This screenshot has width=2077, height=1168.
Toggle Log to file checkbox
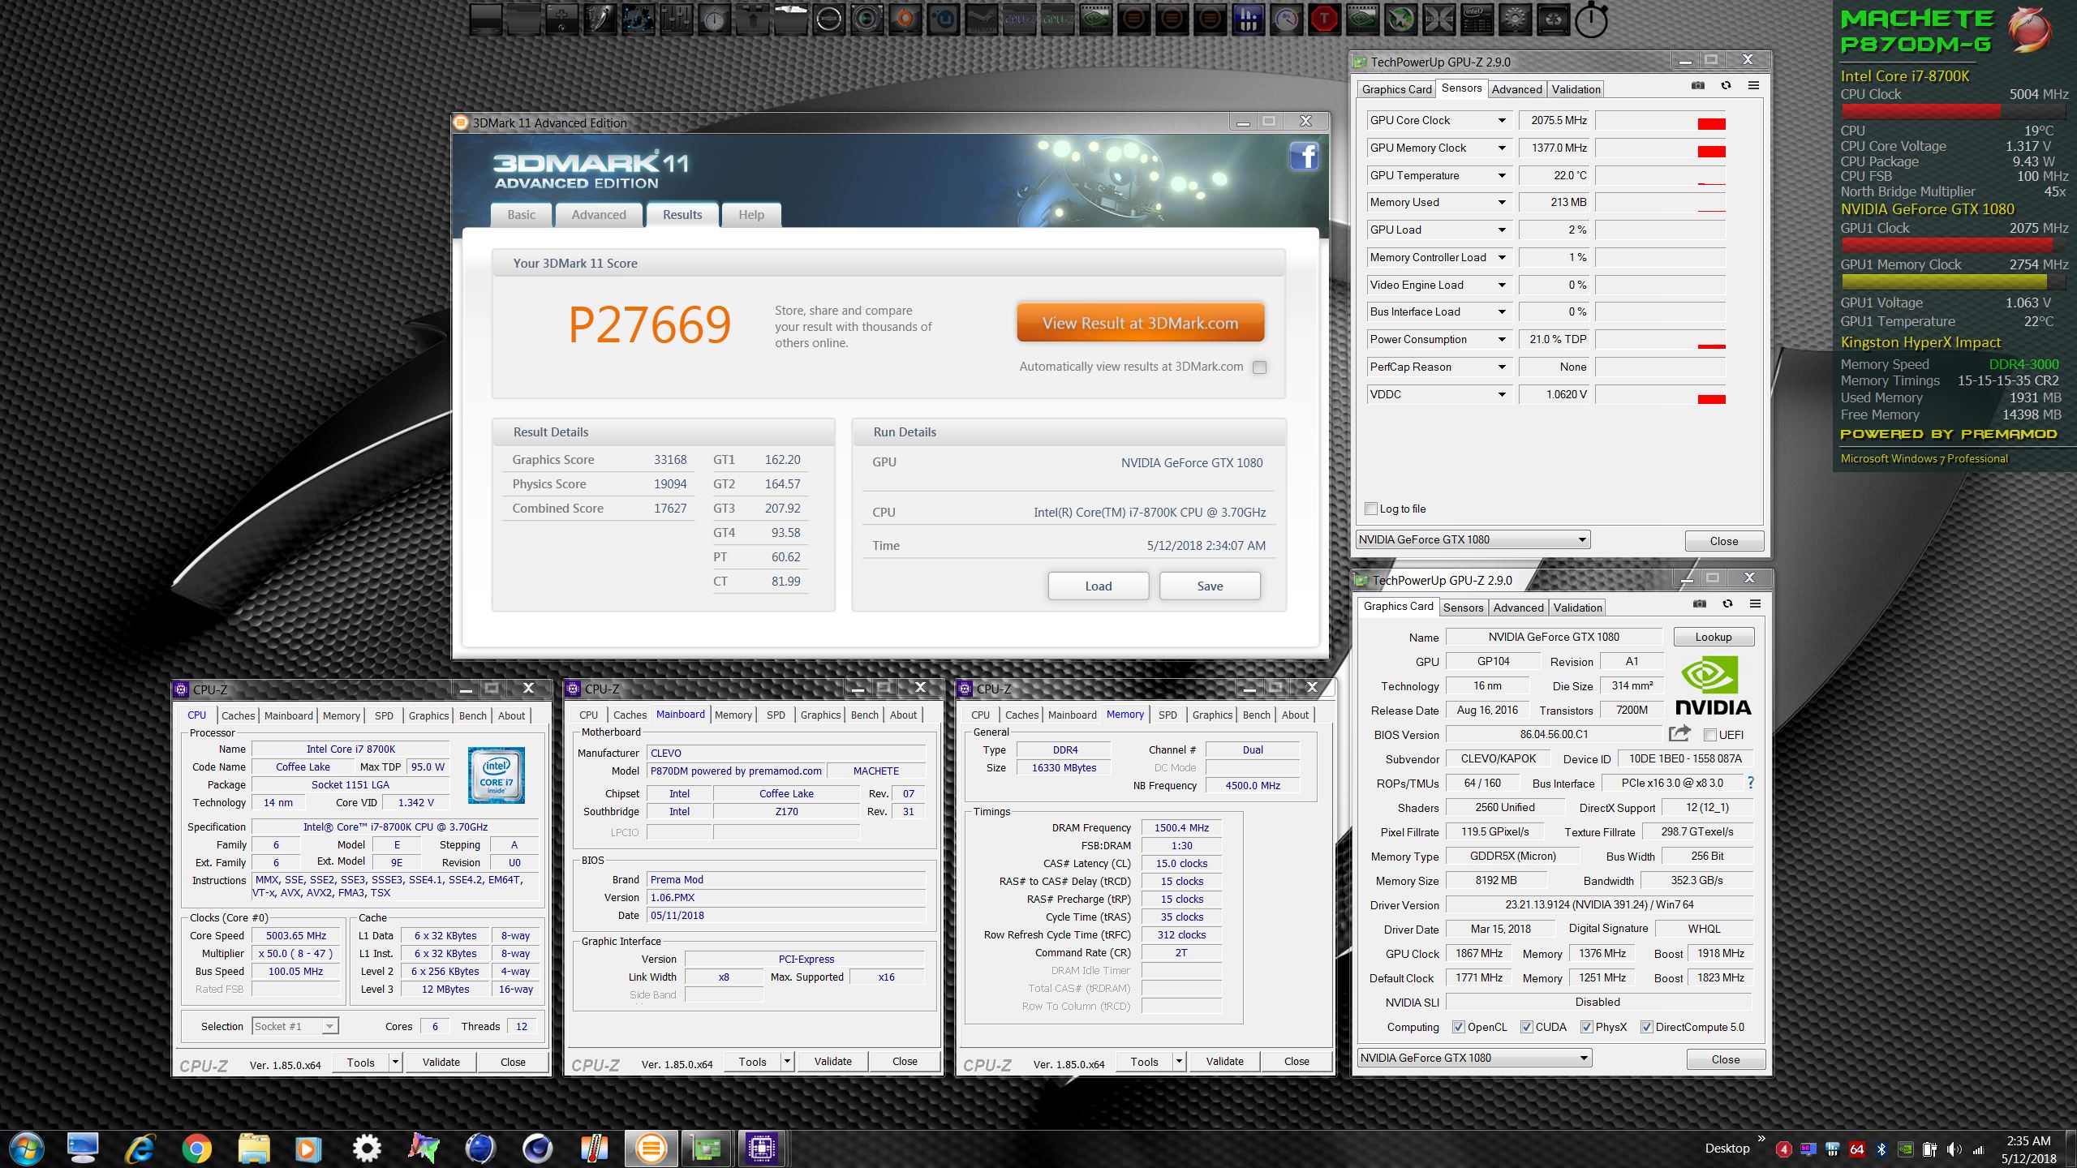point(1371,509)
